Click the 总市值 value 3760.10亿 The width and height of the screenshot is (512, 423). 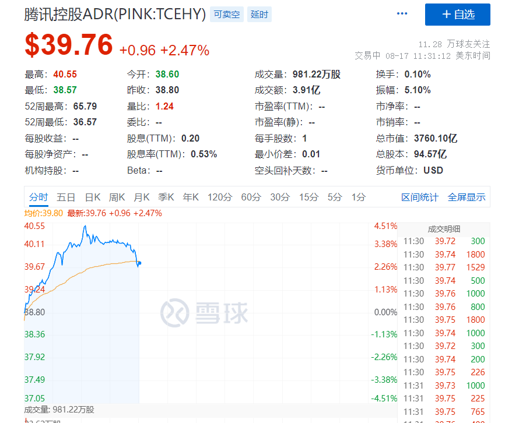[x=436, y=138]
